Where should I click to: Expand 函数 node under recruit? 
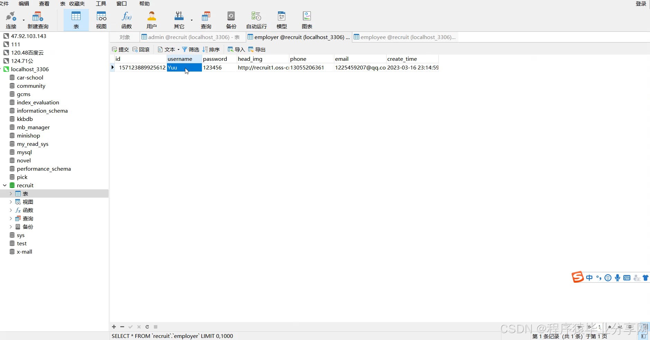pos(11,210)
